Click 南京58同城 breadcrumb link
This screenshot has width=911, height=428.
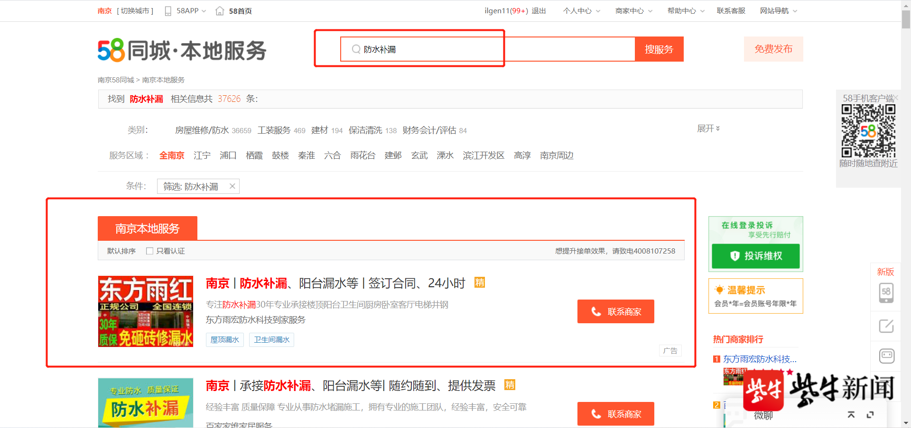click(x=116, y=80)
